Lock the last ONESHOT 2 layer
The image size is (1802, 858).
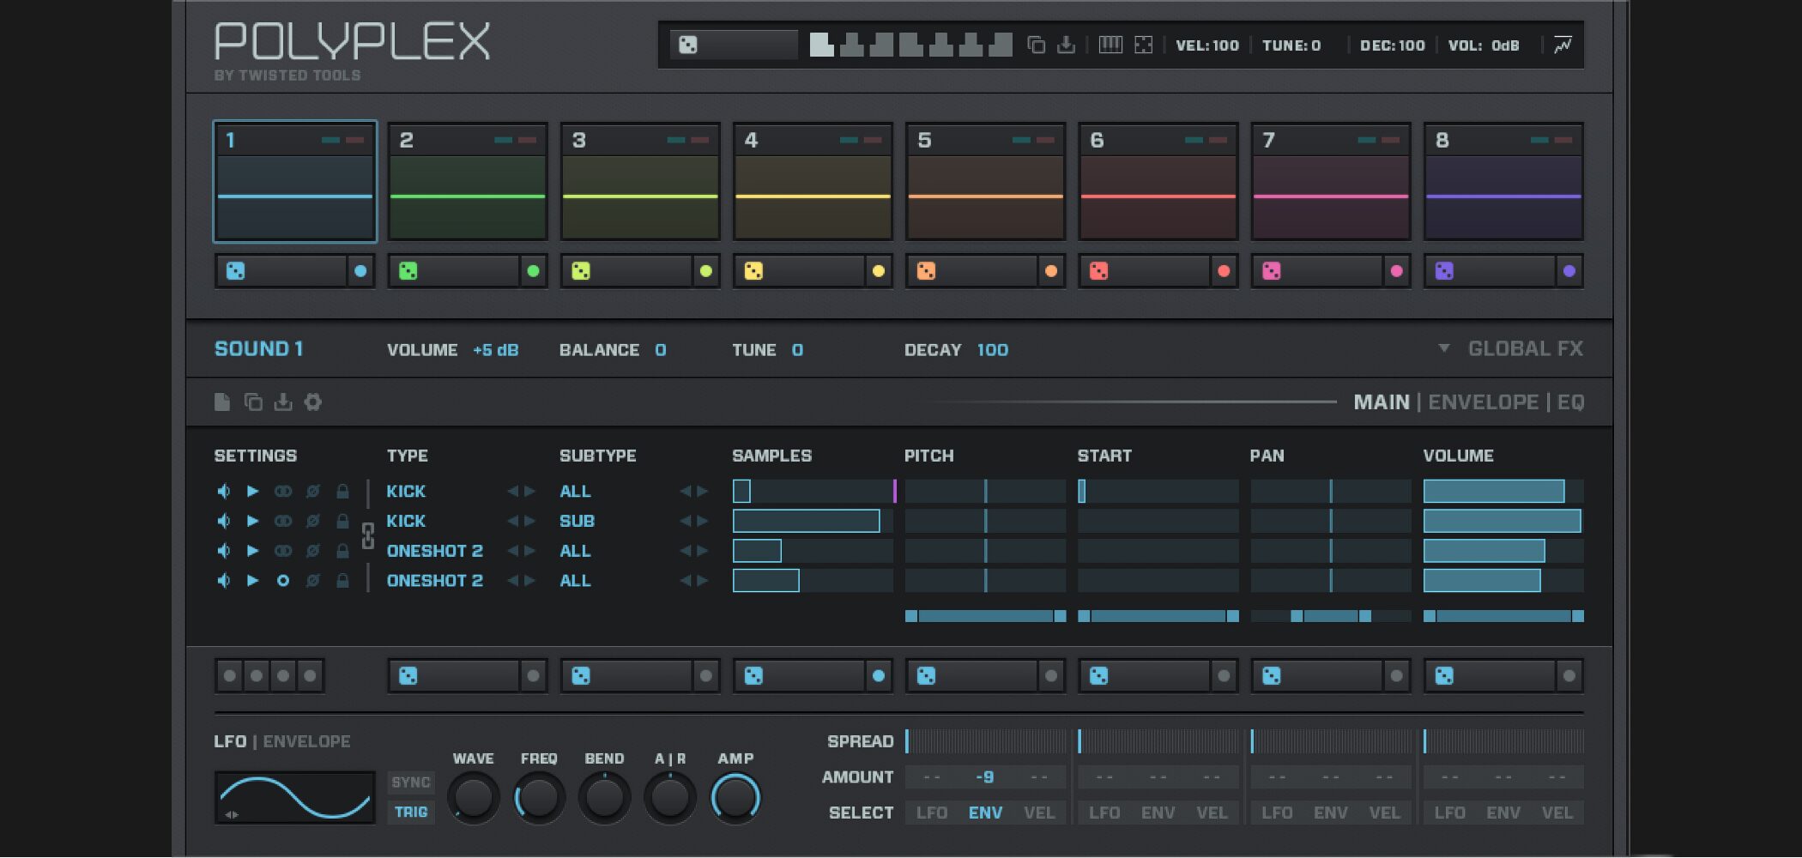pyautogui.click(x=342, y=581)
